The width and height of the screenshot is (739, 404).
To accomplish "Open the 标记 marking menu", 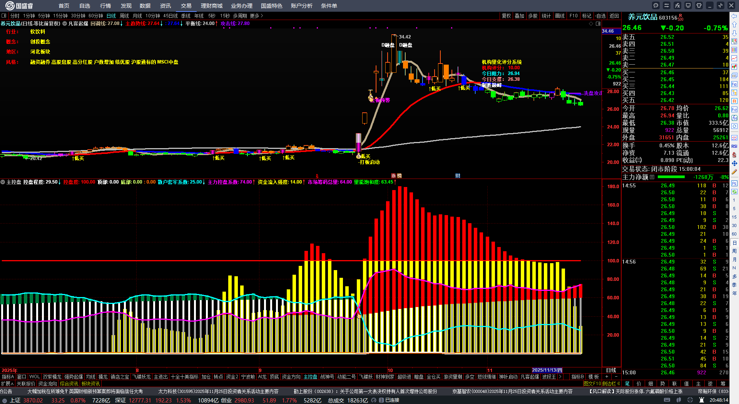I will 587,16.
